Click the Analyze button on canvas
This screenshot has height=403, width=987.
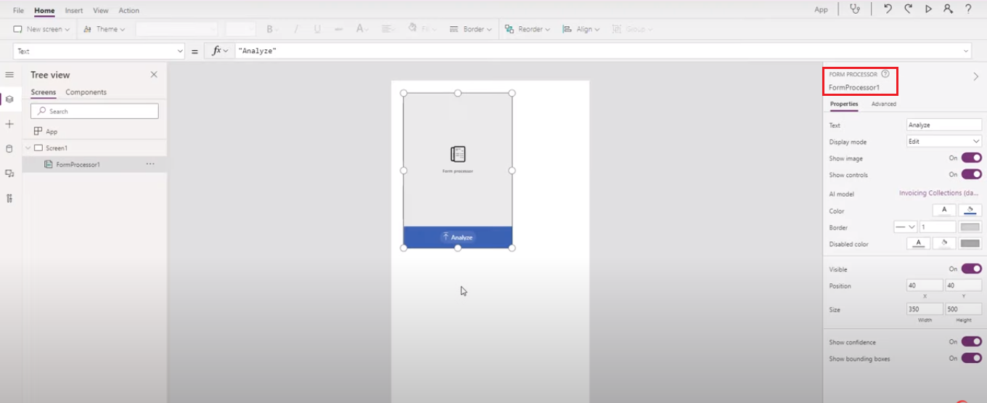[458, 237]
